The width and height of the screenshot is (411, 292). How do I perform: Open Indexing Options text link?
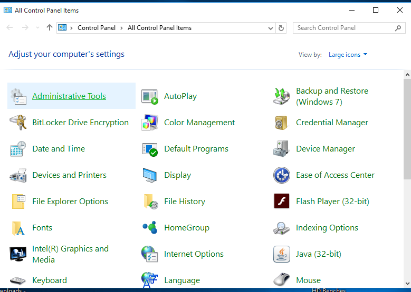point(327,228)
